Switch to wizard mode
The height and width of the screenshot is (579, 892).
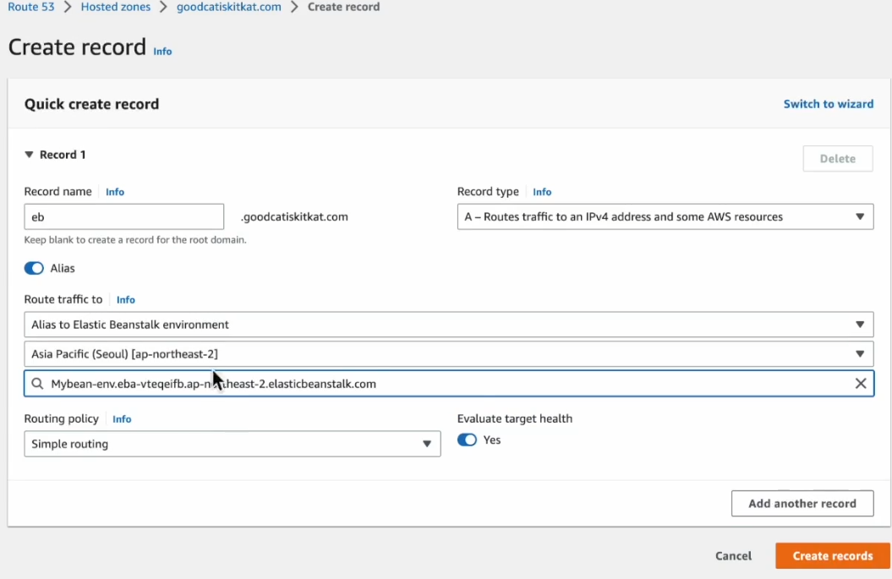point(829,104)
